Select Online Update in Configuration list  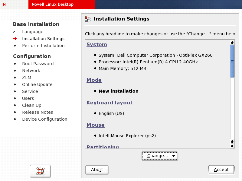pos(37,84)
